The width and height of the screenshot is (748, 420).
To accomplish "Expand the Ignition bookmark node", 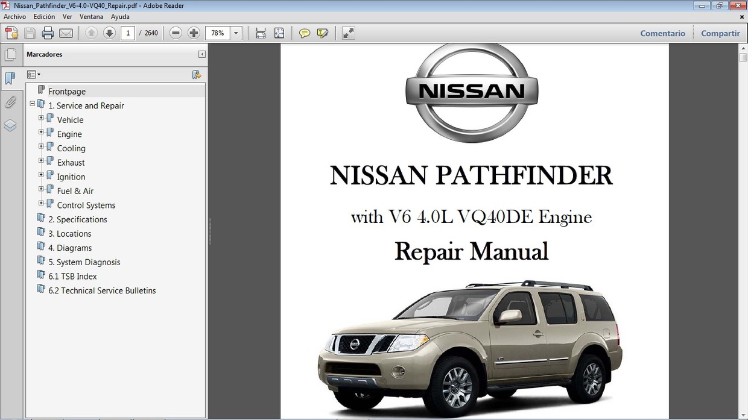I will [41, 175].
